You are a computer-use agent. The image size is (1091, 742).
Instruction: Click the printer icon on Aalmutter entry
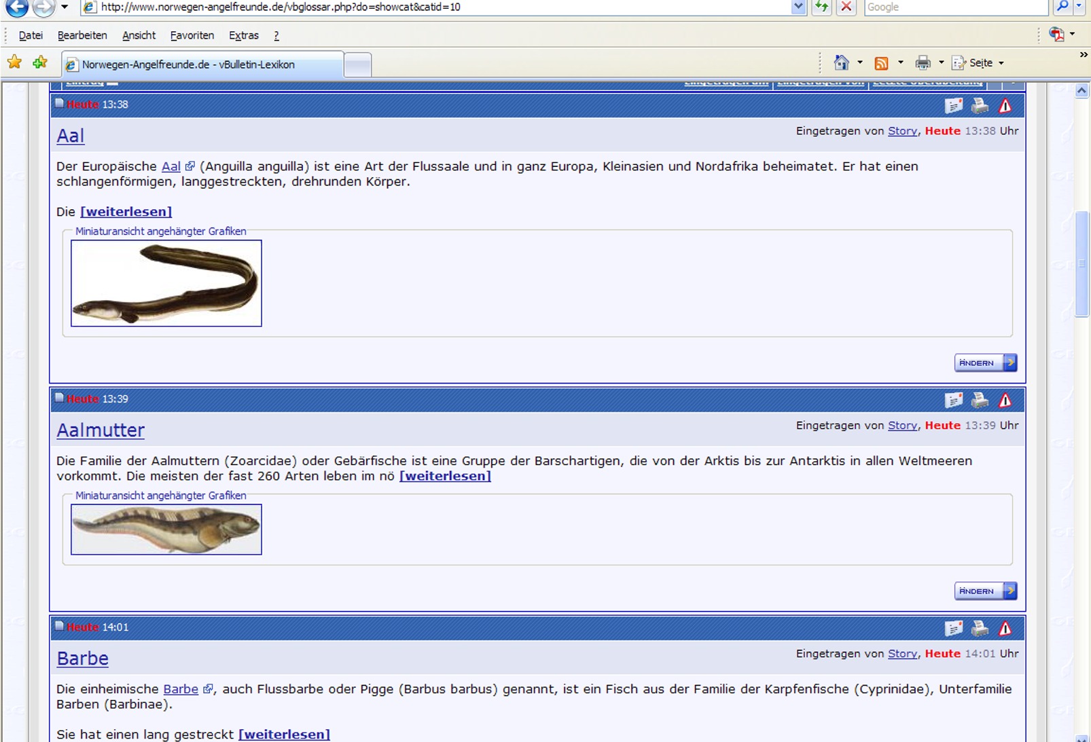(980, 400)
